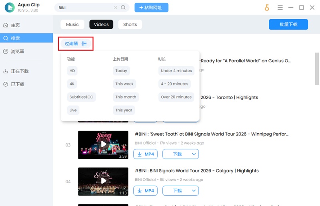The image size is (320, 206).
Task: Click 下载 for Calgary Highlights video
Action: [177, 191]
